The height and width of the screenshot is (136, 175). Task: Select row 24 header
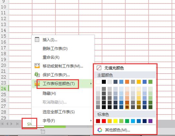[4, 89]
